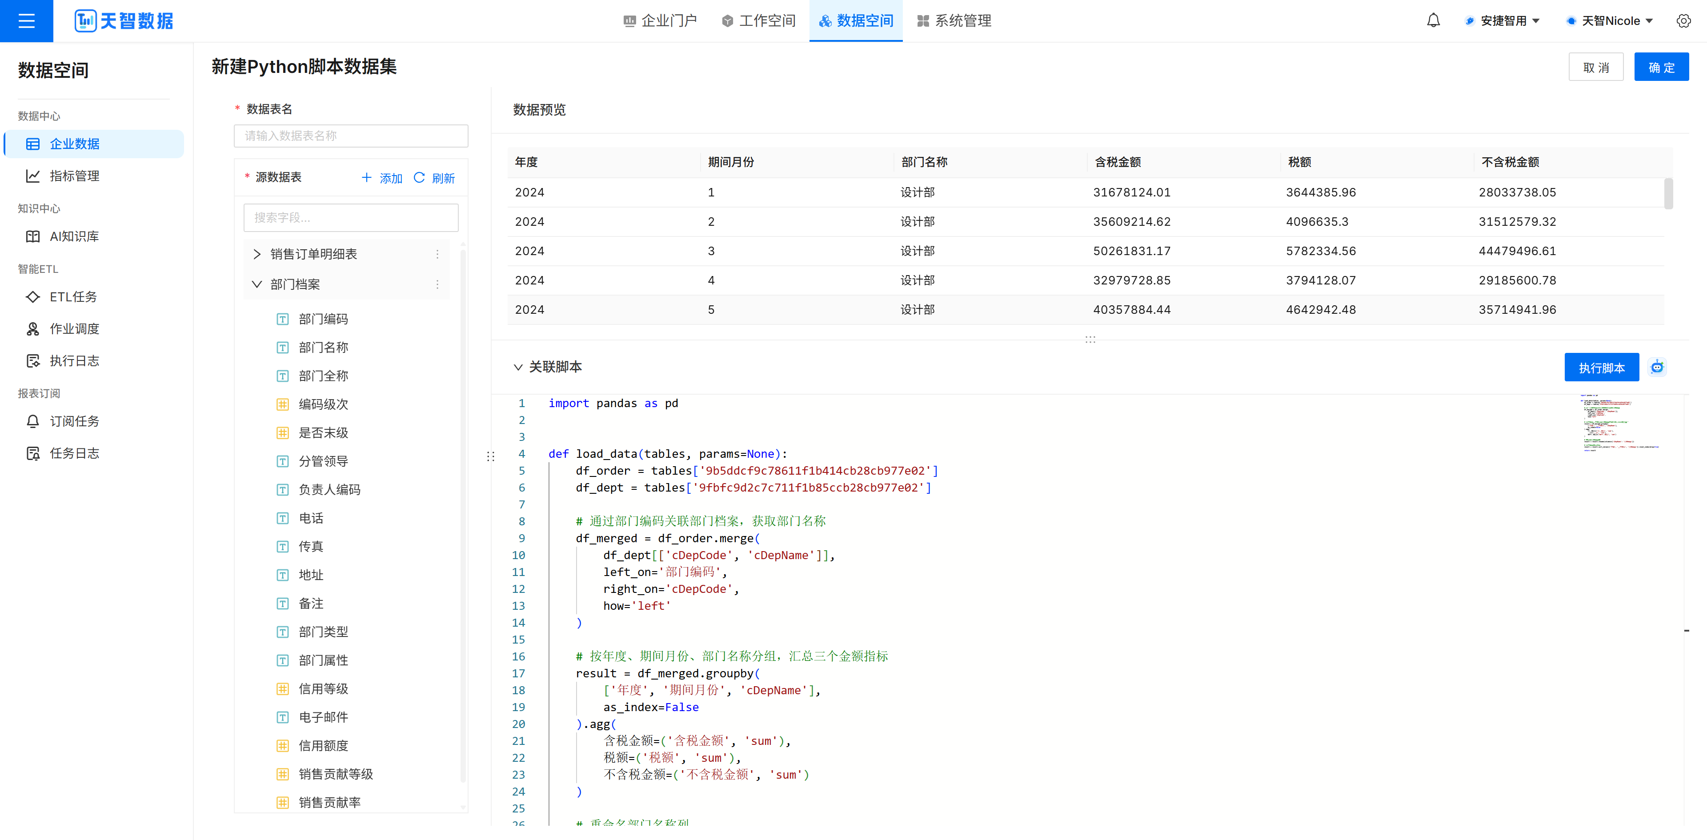Switch to the 工作空间 tab
The image size is (1707, 840).
759,20
